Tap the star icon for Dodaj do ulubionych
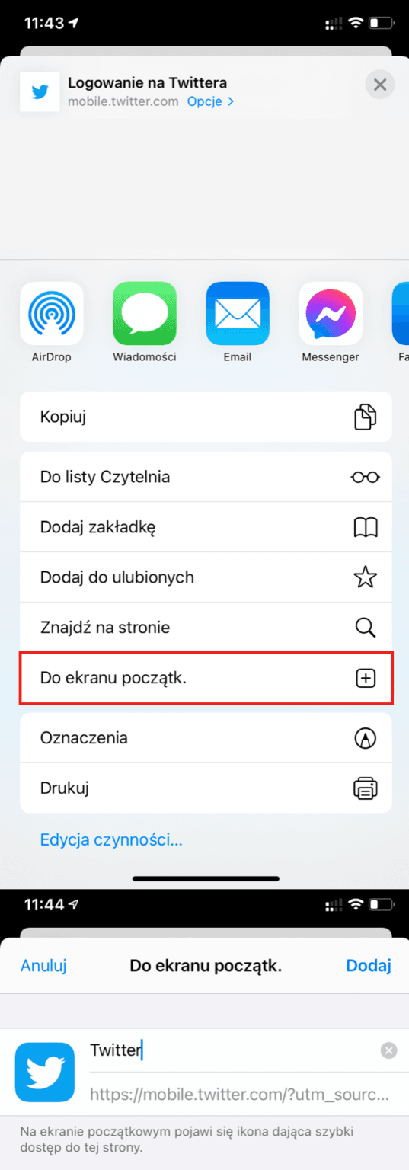The width and height of the screenshot is (409, 1170). 366,577
